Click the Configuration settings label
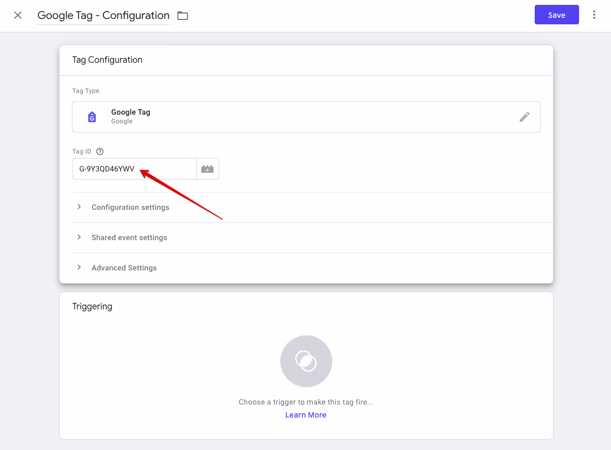Screen dimensions: 611x450 (x=130, y=207)
